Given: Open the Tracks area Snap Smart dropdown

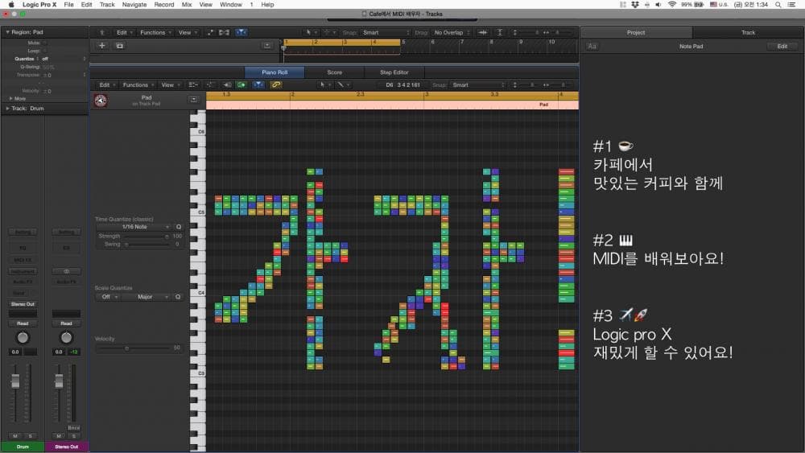Looking at the screenshot, I should pos(386,32).
